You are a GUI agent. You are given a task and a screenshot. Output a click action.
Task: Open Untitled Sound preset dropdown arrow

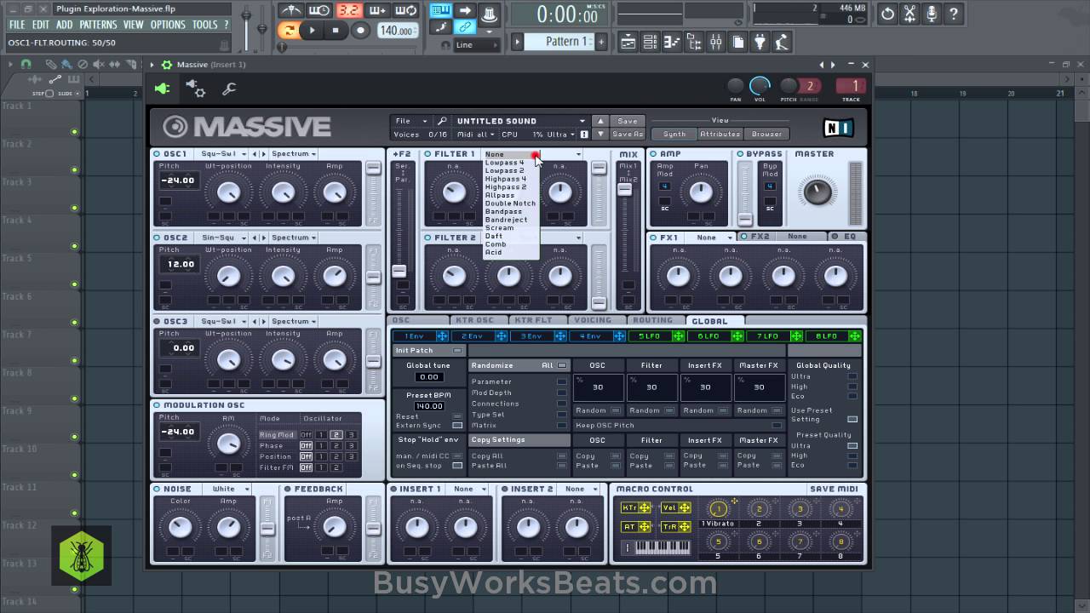point(582,121)
